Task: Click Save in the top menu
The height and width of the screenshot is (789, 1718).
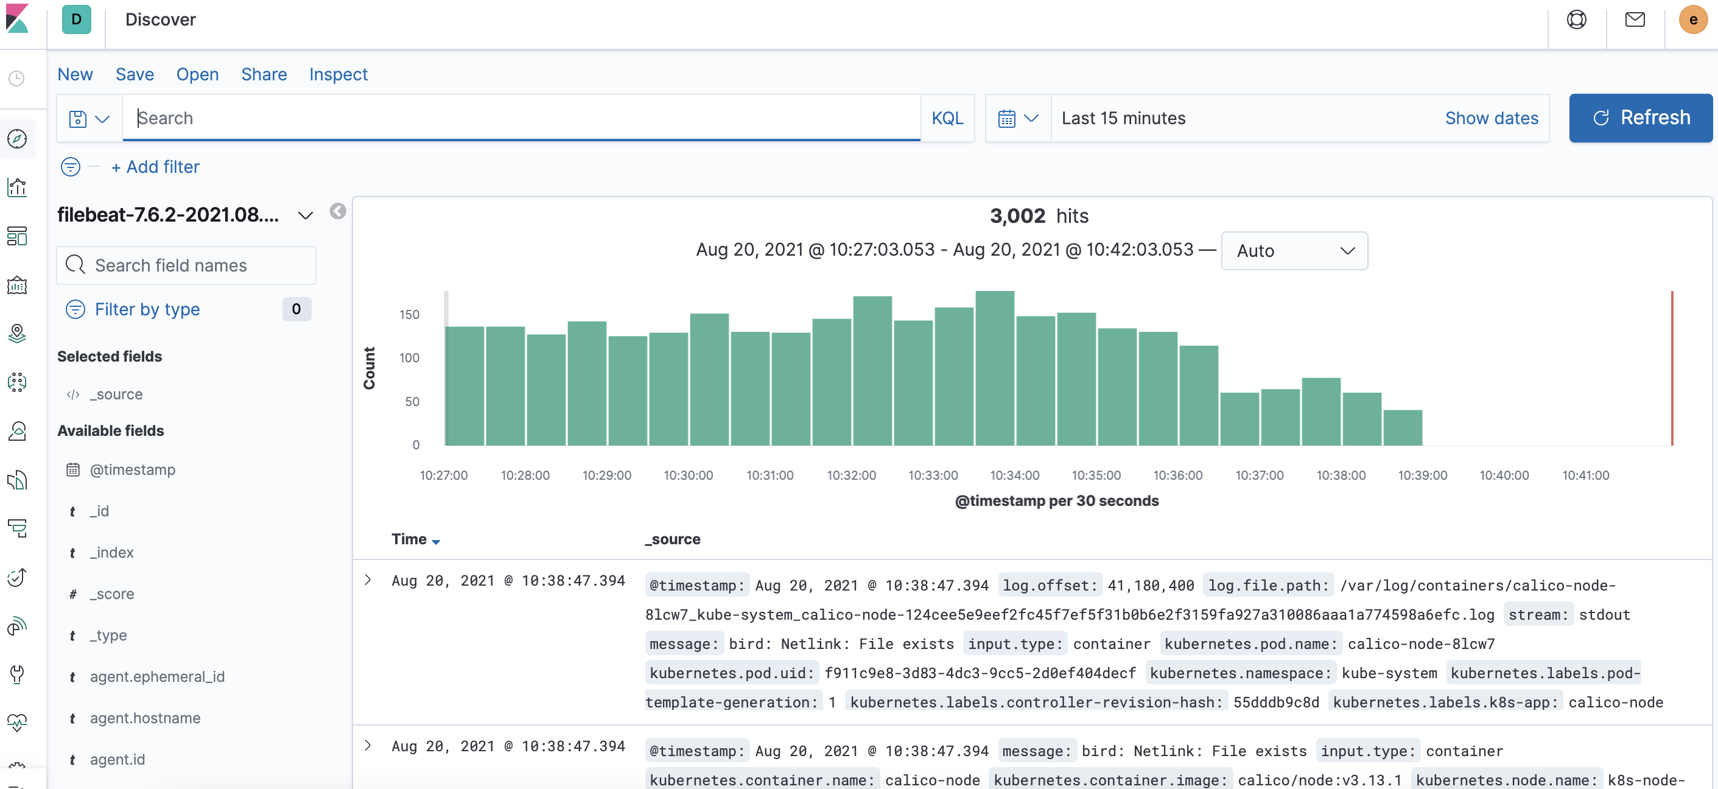Action: point(135,74)
